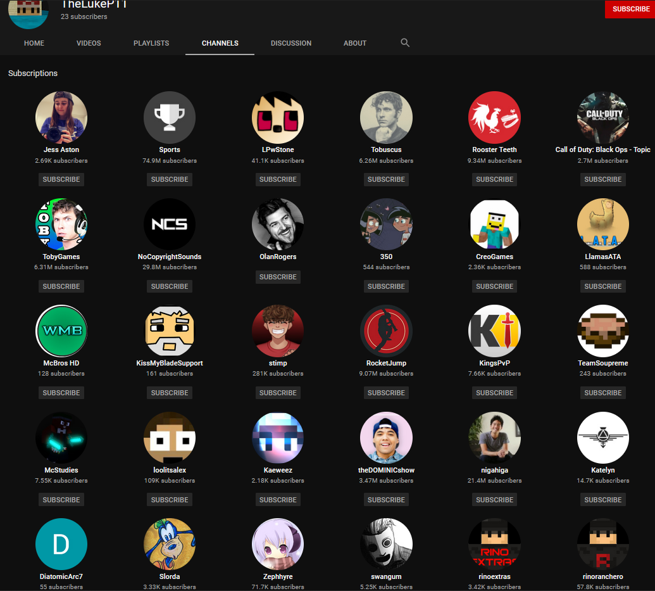Click stimp channel avatar
The image size is (655, 591).
[x=278, y=331]
